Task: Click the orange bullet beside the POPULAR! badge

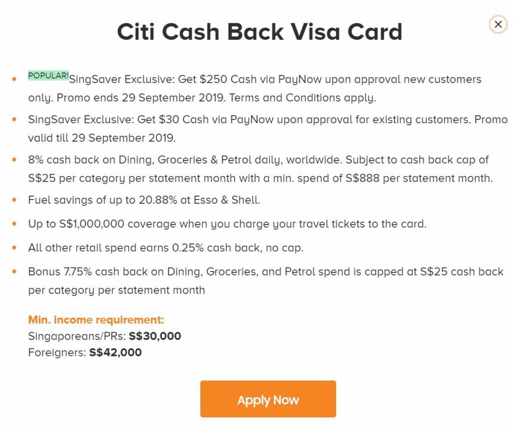Action: [14, 80]
